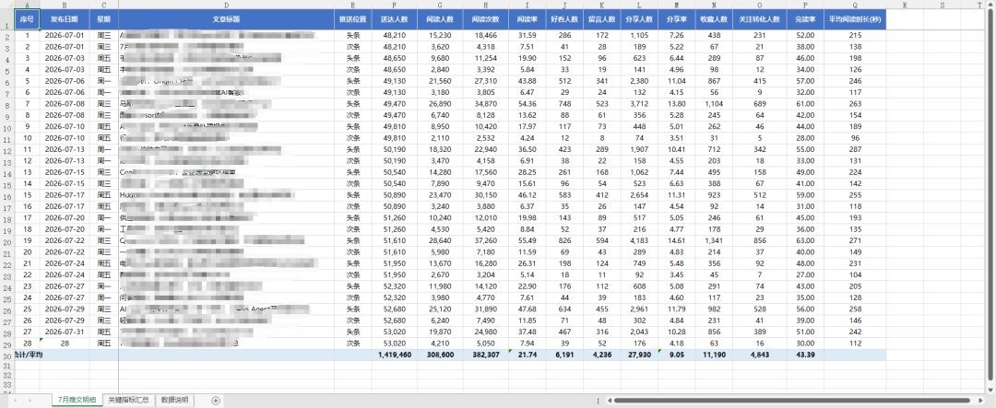Click the 阅读人数 header cell
The image size is (996, 408).
(440, 19)
